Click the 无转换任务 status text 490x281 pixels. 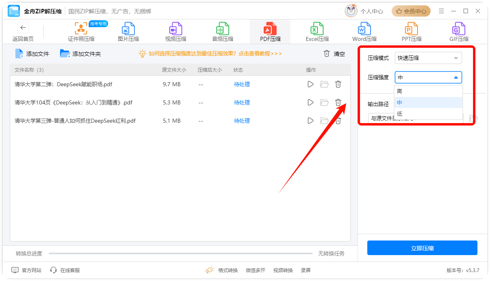(x=331, y=253)
